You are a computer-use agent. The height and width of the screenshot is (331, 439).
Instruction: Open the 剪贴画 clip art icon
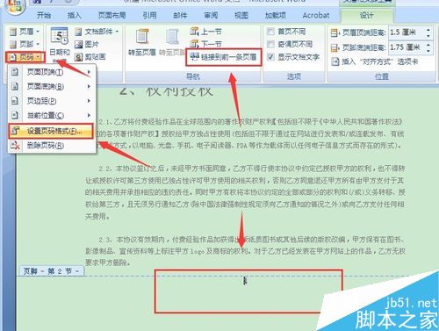tap(79, 57)
